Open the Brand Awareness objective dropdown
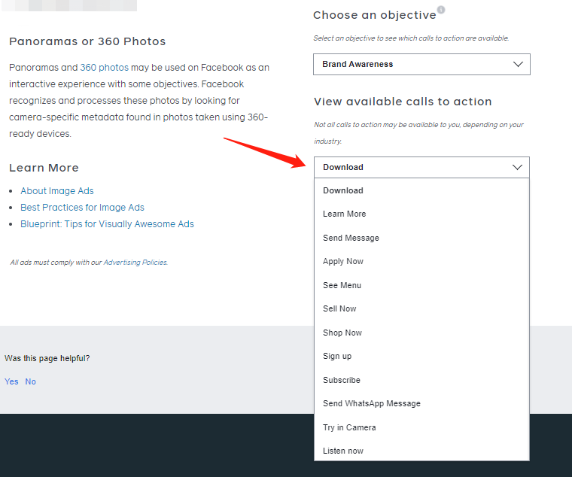 pos(421,64)
